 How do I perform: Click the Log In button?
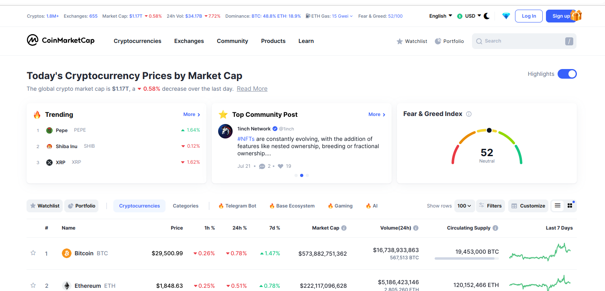pyautogui.click(x=529, y=16)
